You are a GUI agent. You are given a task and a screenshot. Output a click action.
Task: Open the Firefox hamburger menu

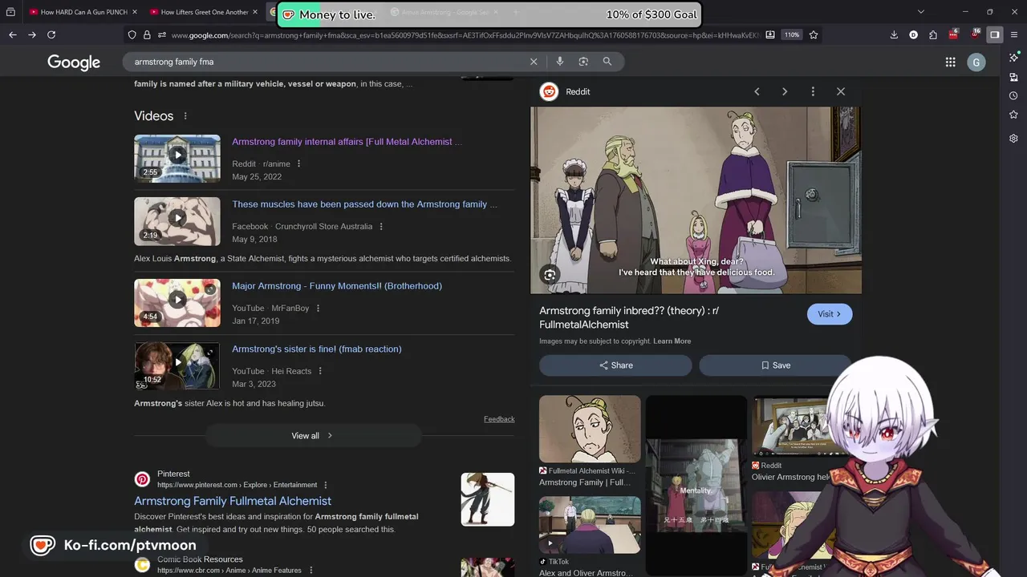coord(1014,34)
